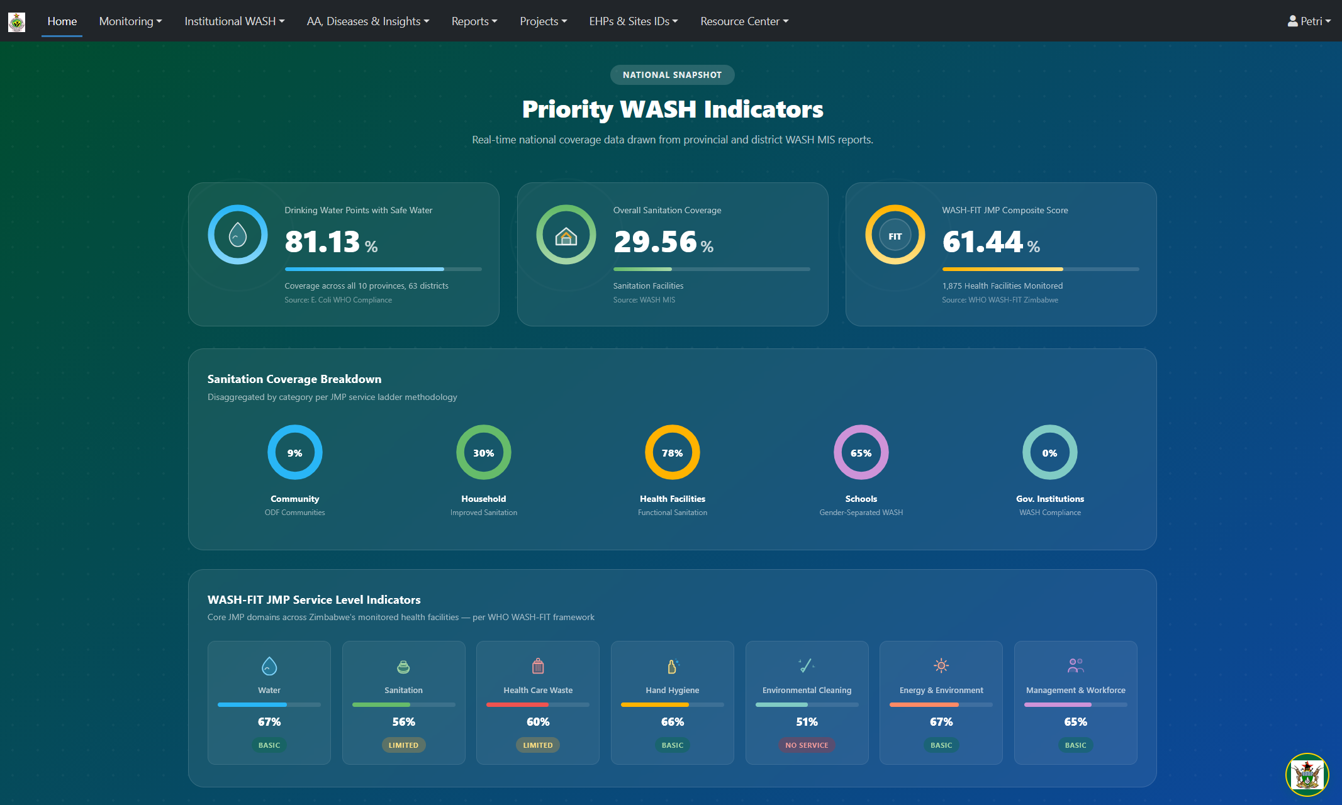Image resolution: width=1342 pixels, height=805 pixels.
Task: Click the 61.44 % composite score value
Action: tap(991, 242)
